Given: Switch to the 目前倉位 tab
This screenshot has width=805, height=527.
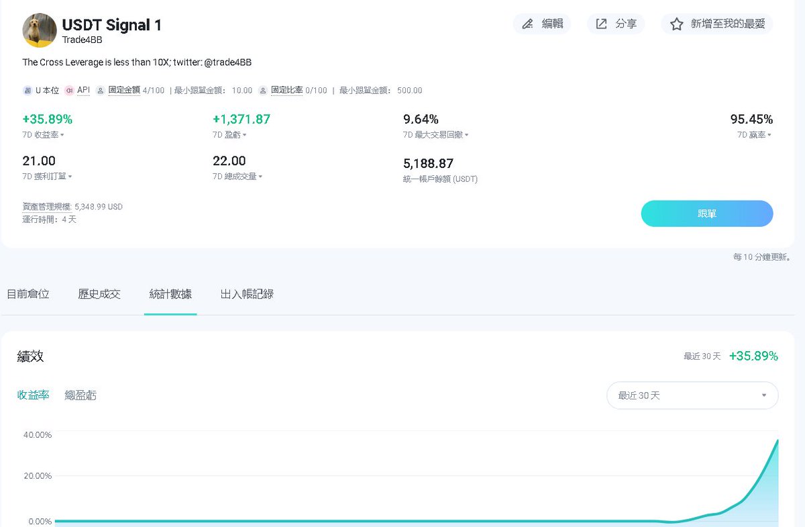Looking at the screenshot, I should pos(28,294).
